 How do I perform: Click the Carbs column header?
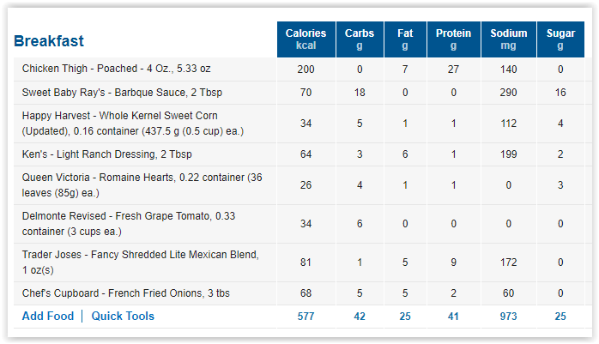[360, 39]
